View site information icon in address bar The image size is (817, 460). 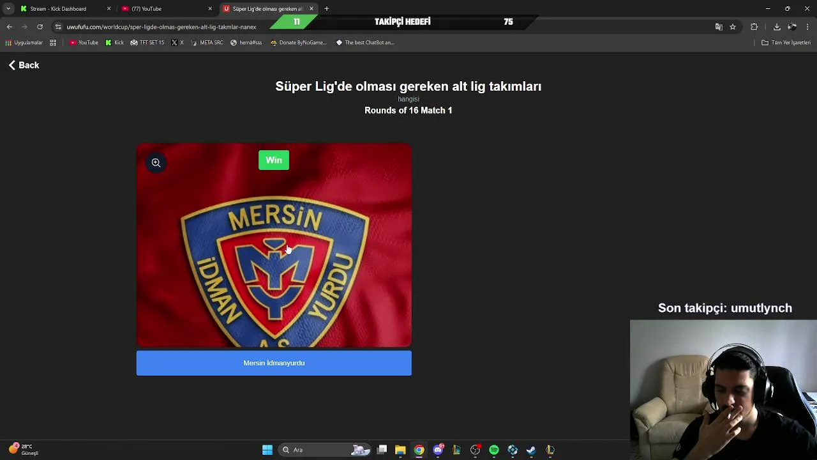click(x=58, y=27)
